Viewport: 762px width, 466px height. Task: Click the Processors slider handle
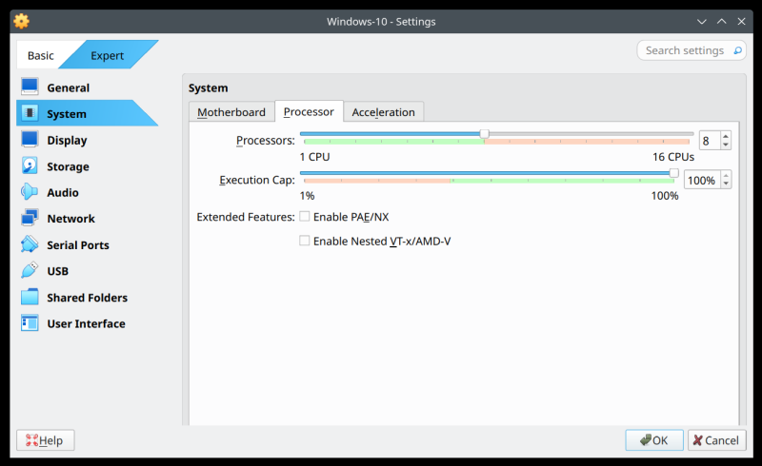485,133
